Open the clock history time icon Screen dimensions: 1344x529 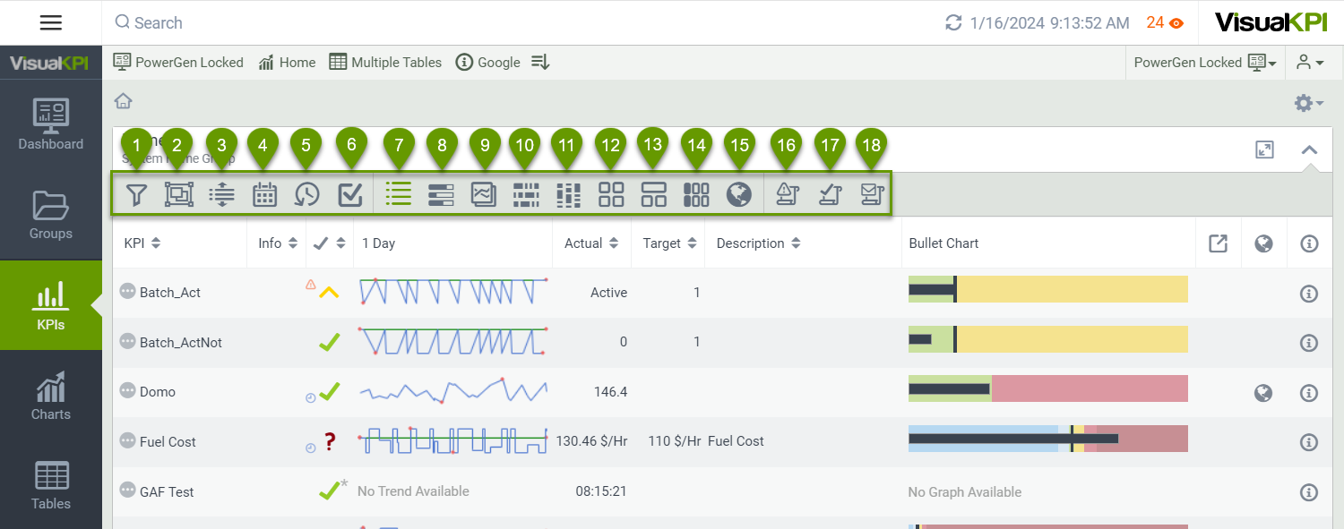pyautogui.click(x=307, y=194)
